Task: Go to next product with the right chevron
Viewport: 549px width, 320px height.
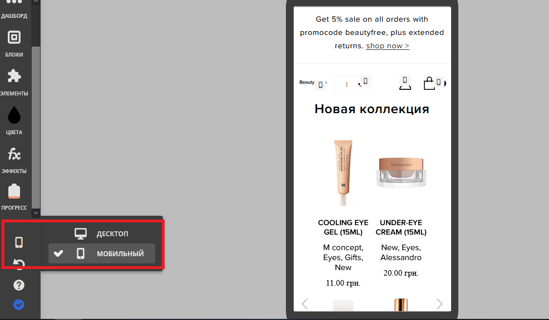Action: (439, 303)
